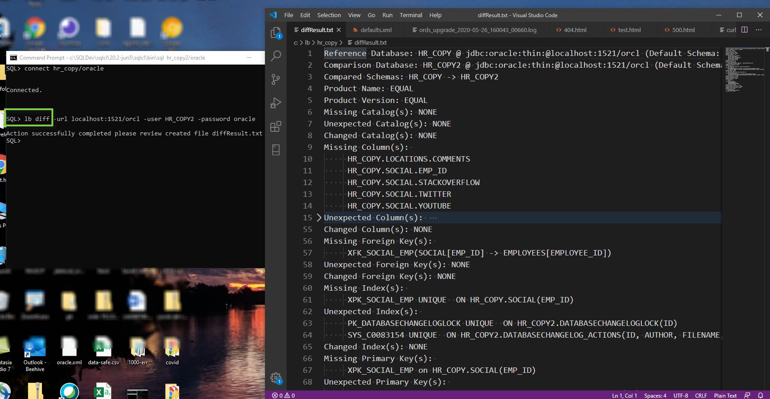This screenshot has width=770, height=399.
Task: Switch to the ords_upgrade log tab
Action: (478, 30)
